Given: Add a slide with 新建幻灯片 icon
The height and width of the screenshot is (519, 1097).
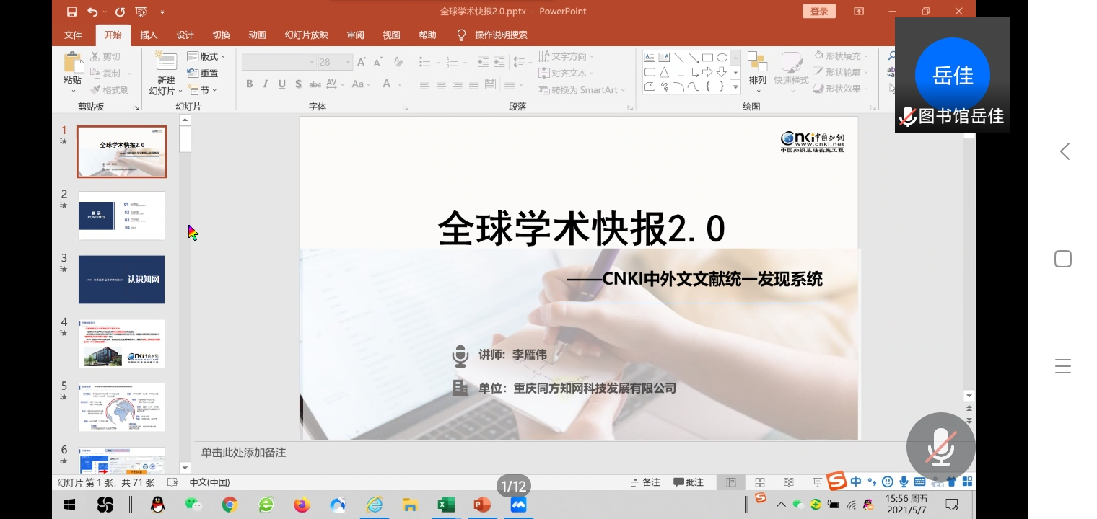Looking at the screenshot, I should click(166, 62).
